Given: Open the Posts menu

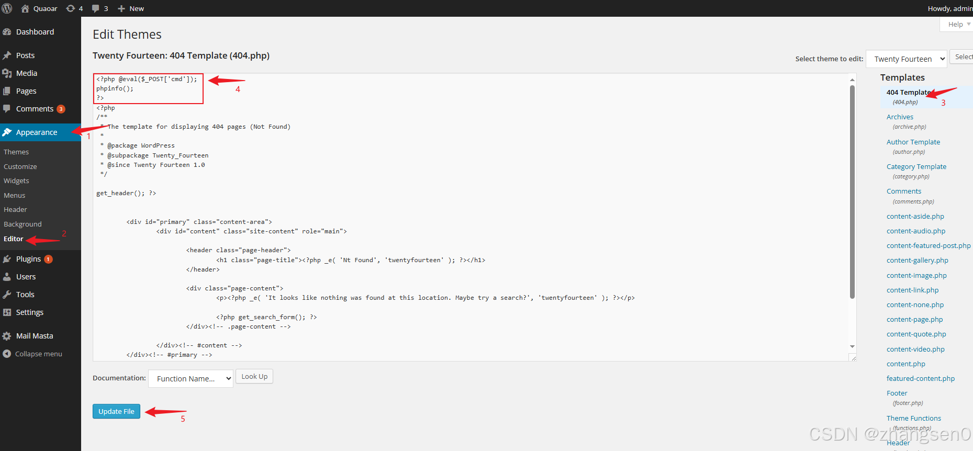Looking at the screenshot, I should point(25,55).
